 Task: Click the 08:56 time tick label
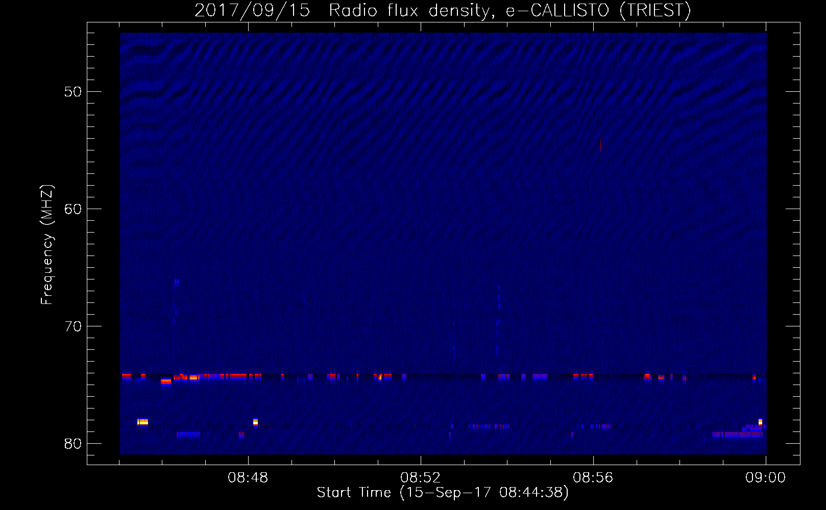[593, 478]
